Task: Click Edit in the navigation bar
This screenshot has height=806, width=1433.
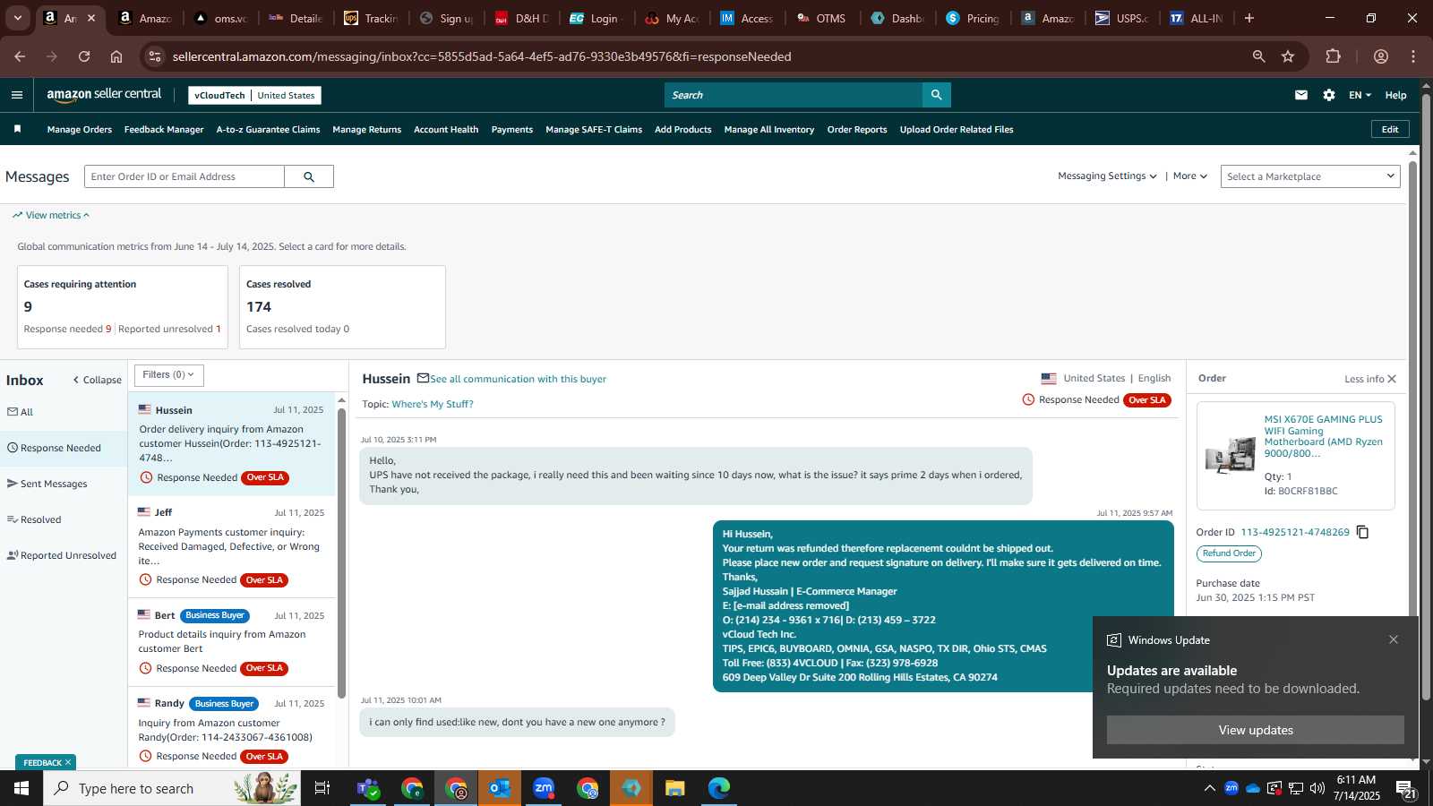Action: point(1390,129)
